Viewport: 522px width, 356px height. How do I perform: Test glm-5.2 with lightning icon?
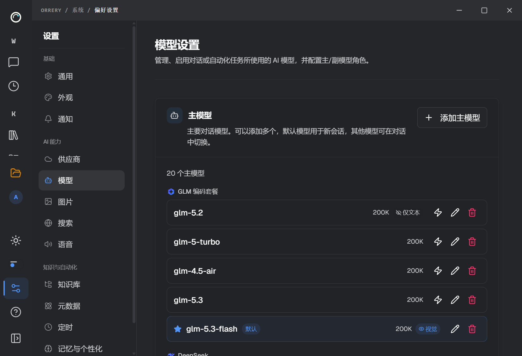pos(438,212)
